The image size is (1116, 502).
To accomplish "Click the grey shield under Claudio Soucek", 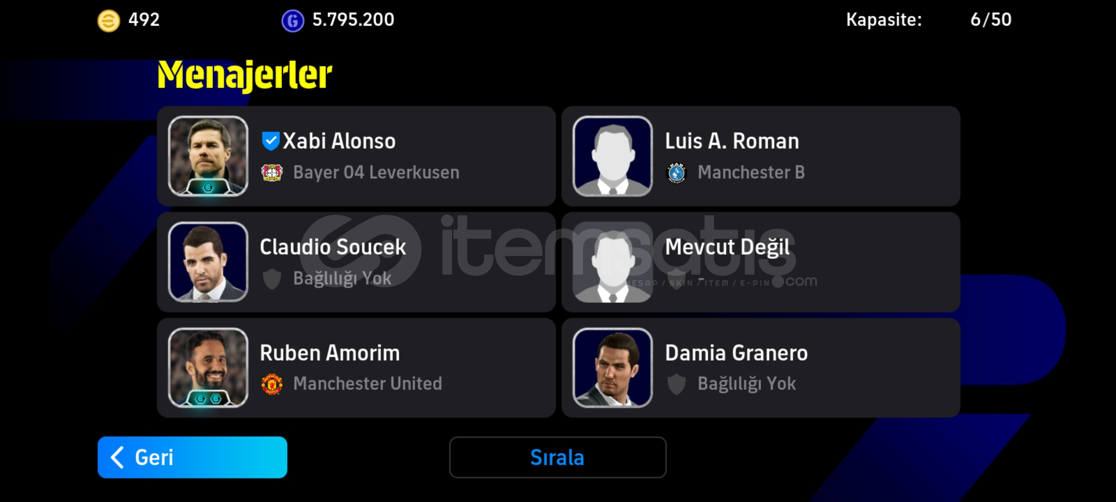I will coord(272,279).
